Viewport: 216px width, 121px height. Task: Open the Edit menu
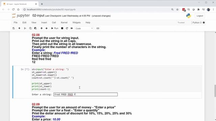point(24,23)
